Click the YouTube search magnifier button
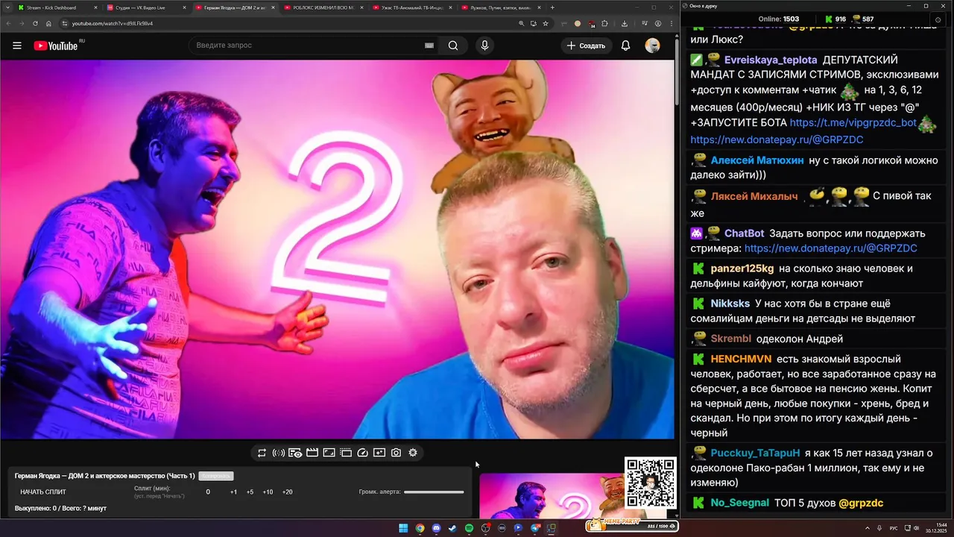The image size is (954, 537). point(453,45)
